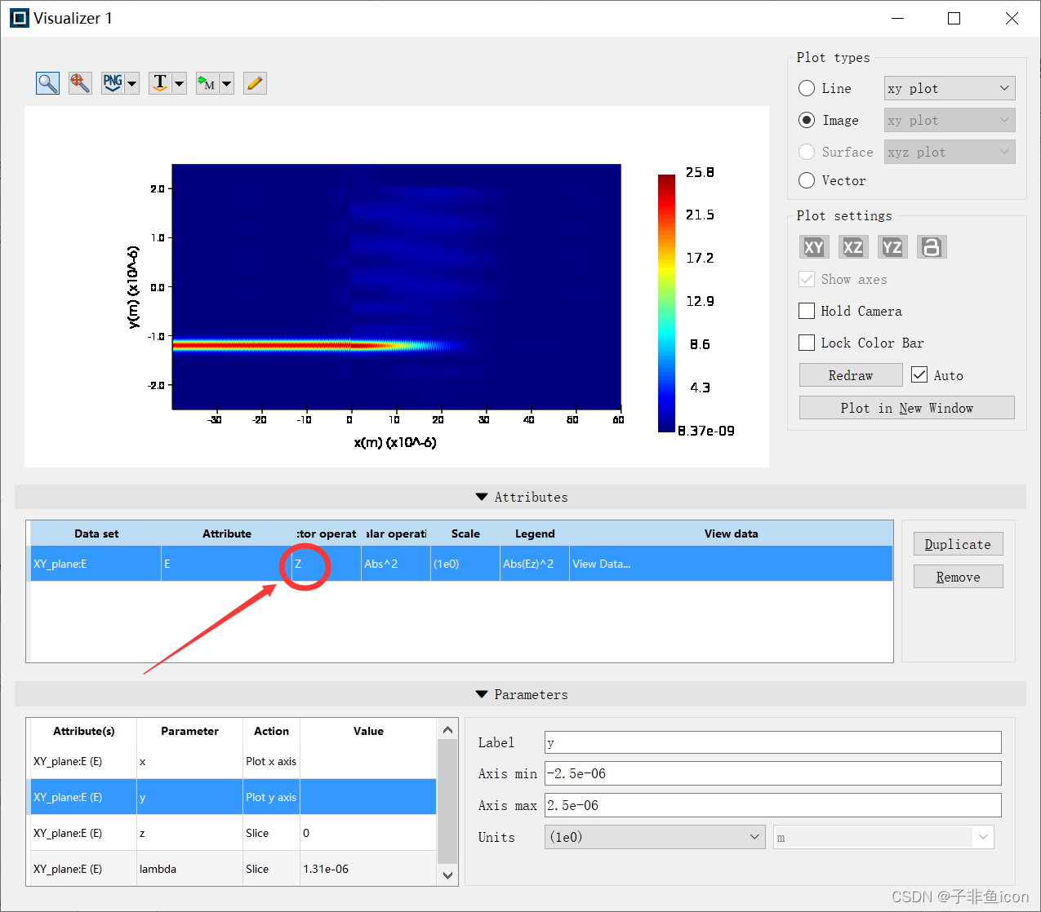Click the Axis min input field
Screen dimensions: 1041x912
tap(772, 773)
